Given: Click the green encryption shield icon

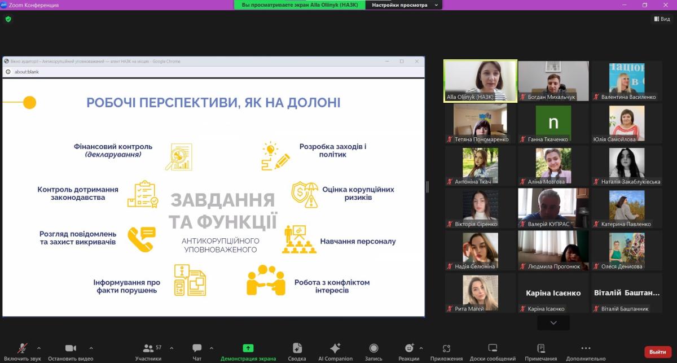Looking at the screenshot, I should (x=8, y=19).
